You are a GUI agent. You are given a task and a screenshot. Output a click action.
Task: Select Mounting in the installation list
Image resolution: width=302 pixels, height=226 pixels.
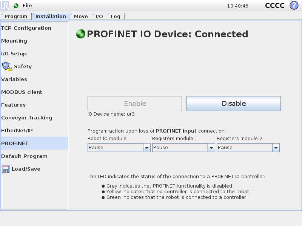coord(34,41)
